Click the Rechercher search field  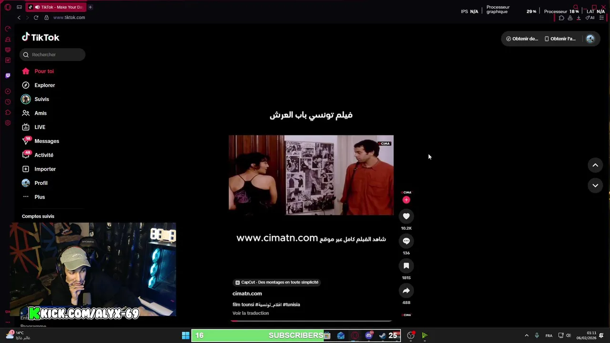52,55
